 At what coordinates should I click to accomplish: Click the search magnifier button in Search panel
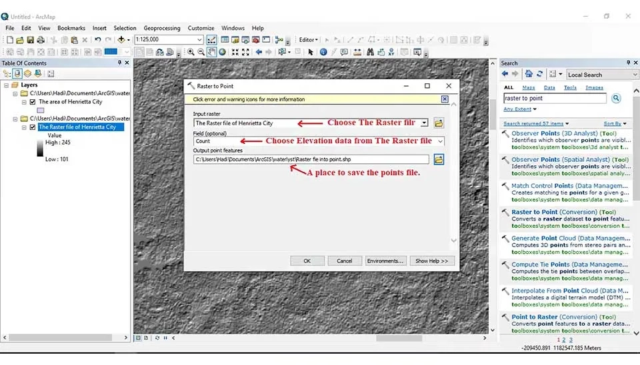[x=616, y=99]
